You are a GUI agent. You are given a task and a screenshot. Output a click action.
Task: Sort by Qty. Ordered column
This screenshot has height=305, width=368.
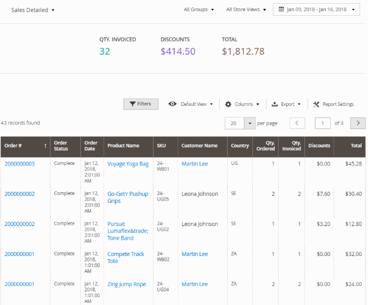265,146
